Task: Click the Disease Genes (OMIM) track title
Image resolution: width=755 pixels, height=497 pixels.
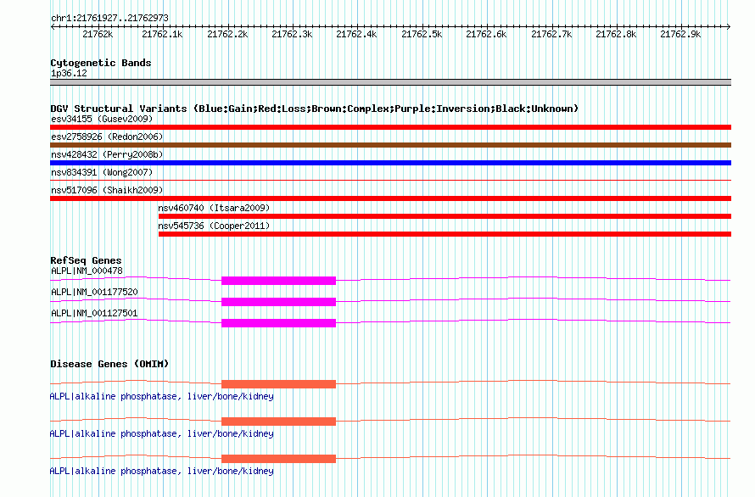Action: tap(109, 364)
